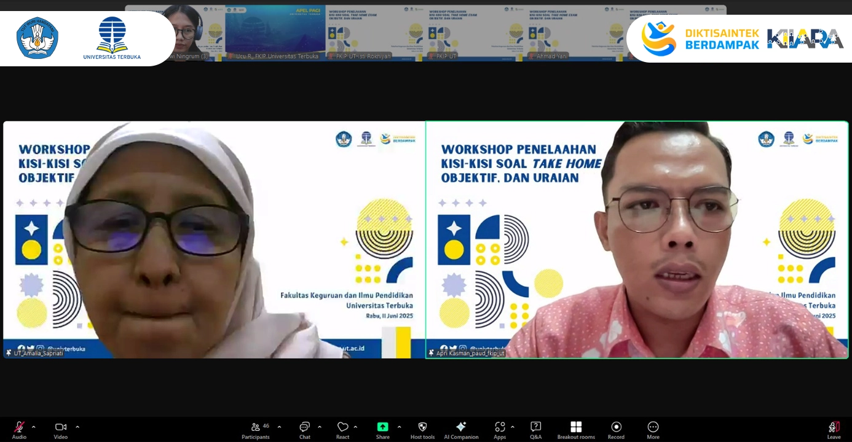The width and height of the screenshot is (852, 442).
Task: Open the Participants panel
Action: pos(256,428)
